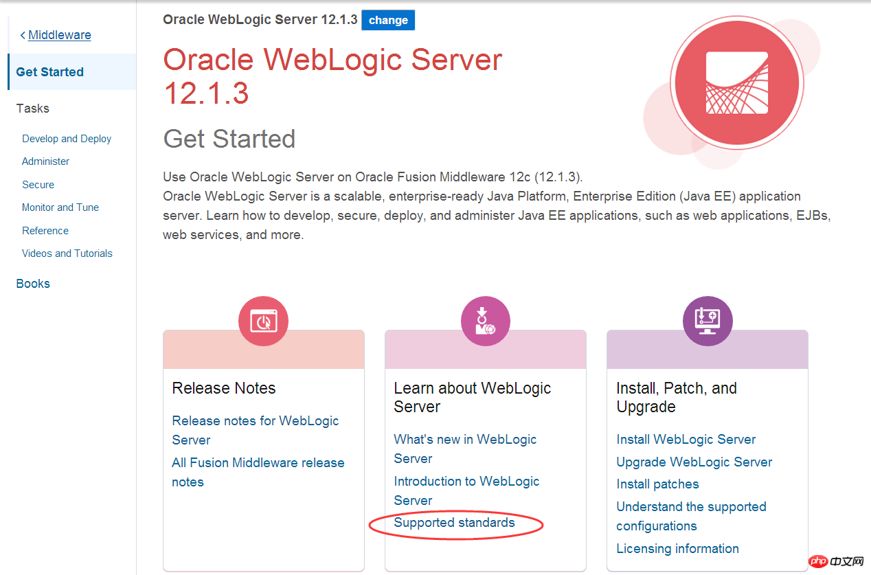
Task: Open Secure task page
Action: point(38,185)
